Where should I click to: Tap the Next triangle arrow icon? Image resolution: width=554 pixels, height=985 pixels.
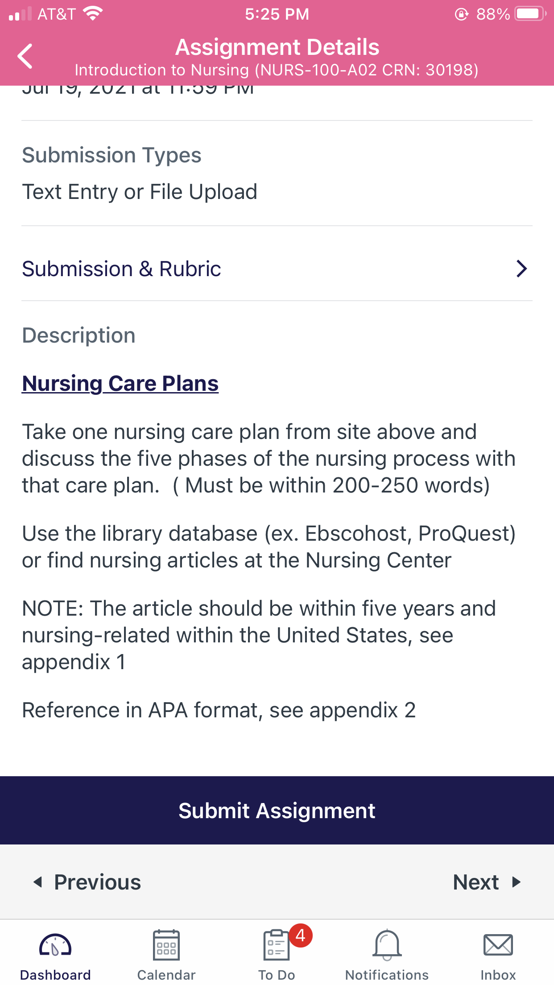coord(517,882)
